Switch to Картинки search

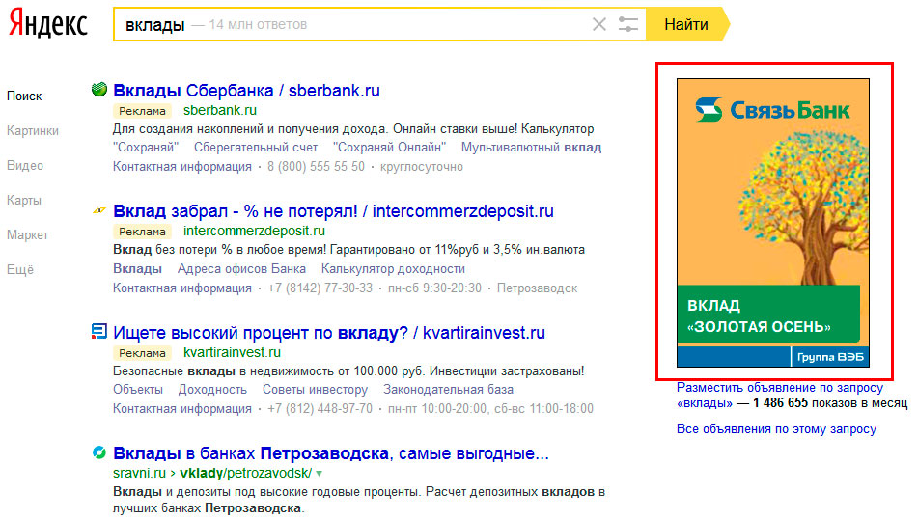tap(33, 130)
